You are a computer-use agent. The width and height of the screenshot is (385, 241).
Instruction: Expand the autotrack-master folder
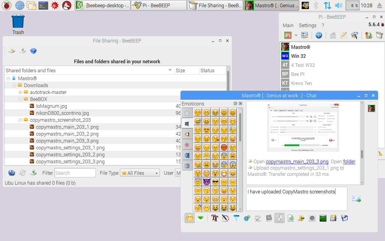pos(20,92)
